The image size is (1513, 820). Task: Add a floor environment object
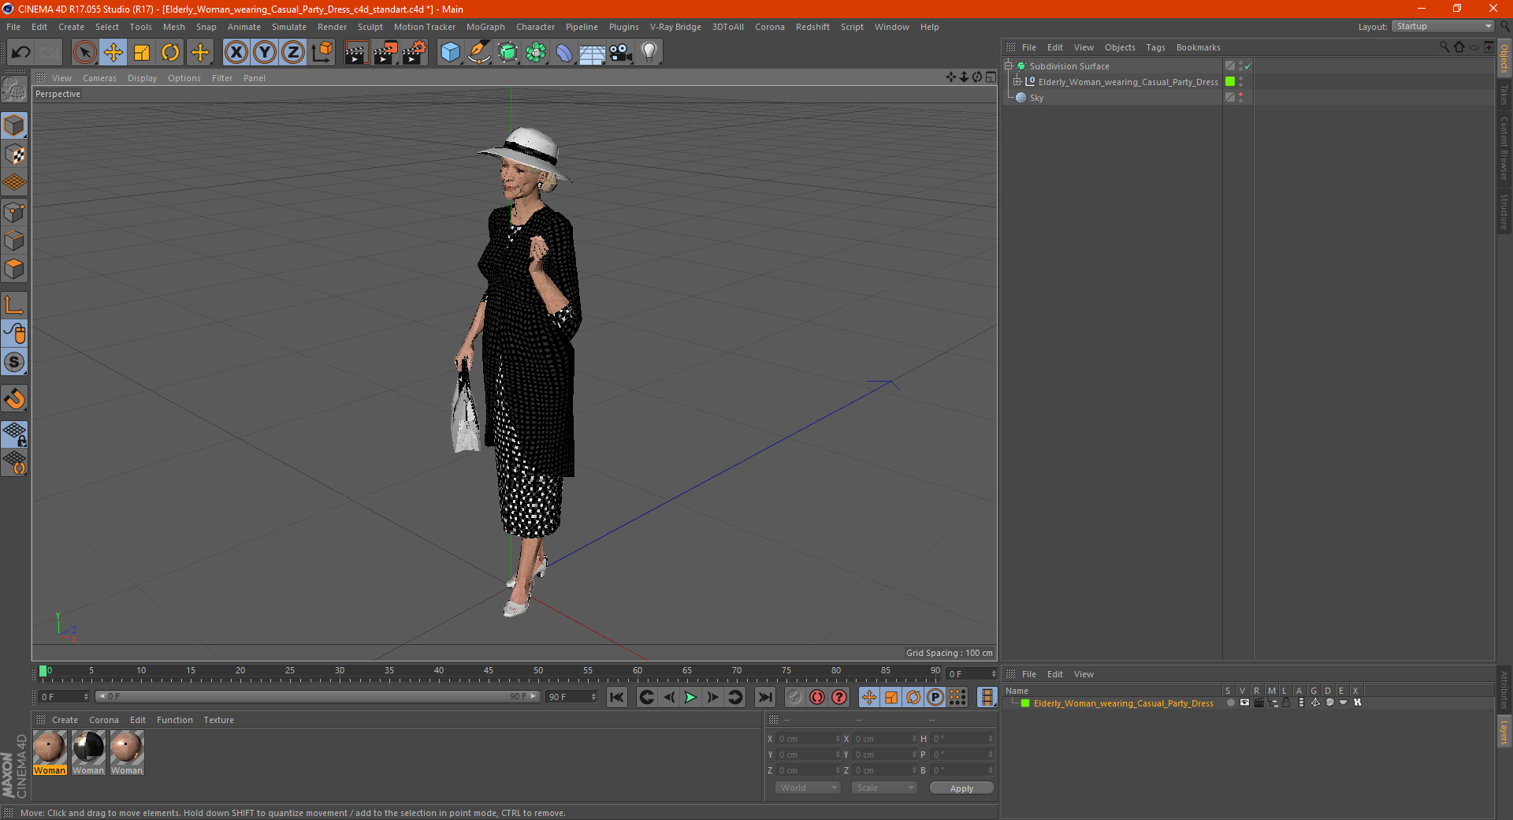click(x=593, y=53)
